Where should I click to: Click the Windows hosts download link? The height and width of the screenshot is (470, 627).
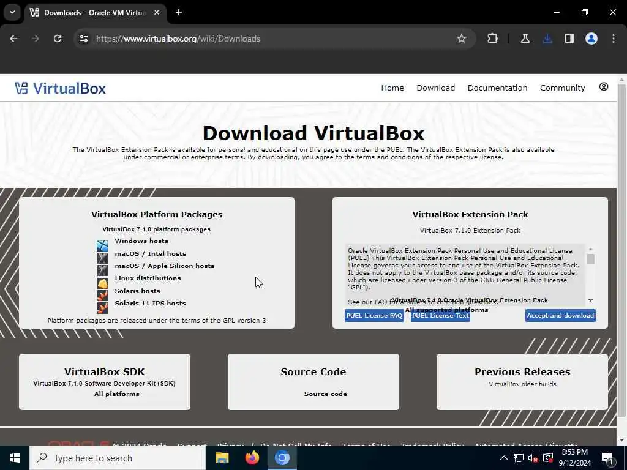pos(141,241)
